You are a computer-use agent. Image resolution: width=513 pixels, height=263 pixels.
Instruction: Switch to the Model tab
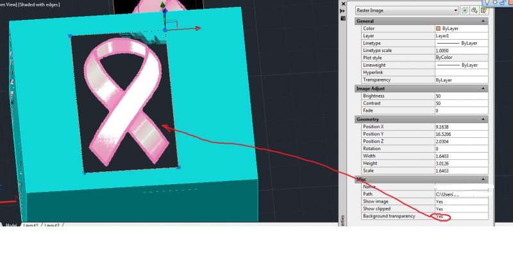coord(11,225)
